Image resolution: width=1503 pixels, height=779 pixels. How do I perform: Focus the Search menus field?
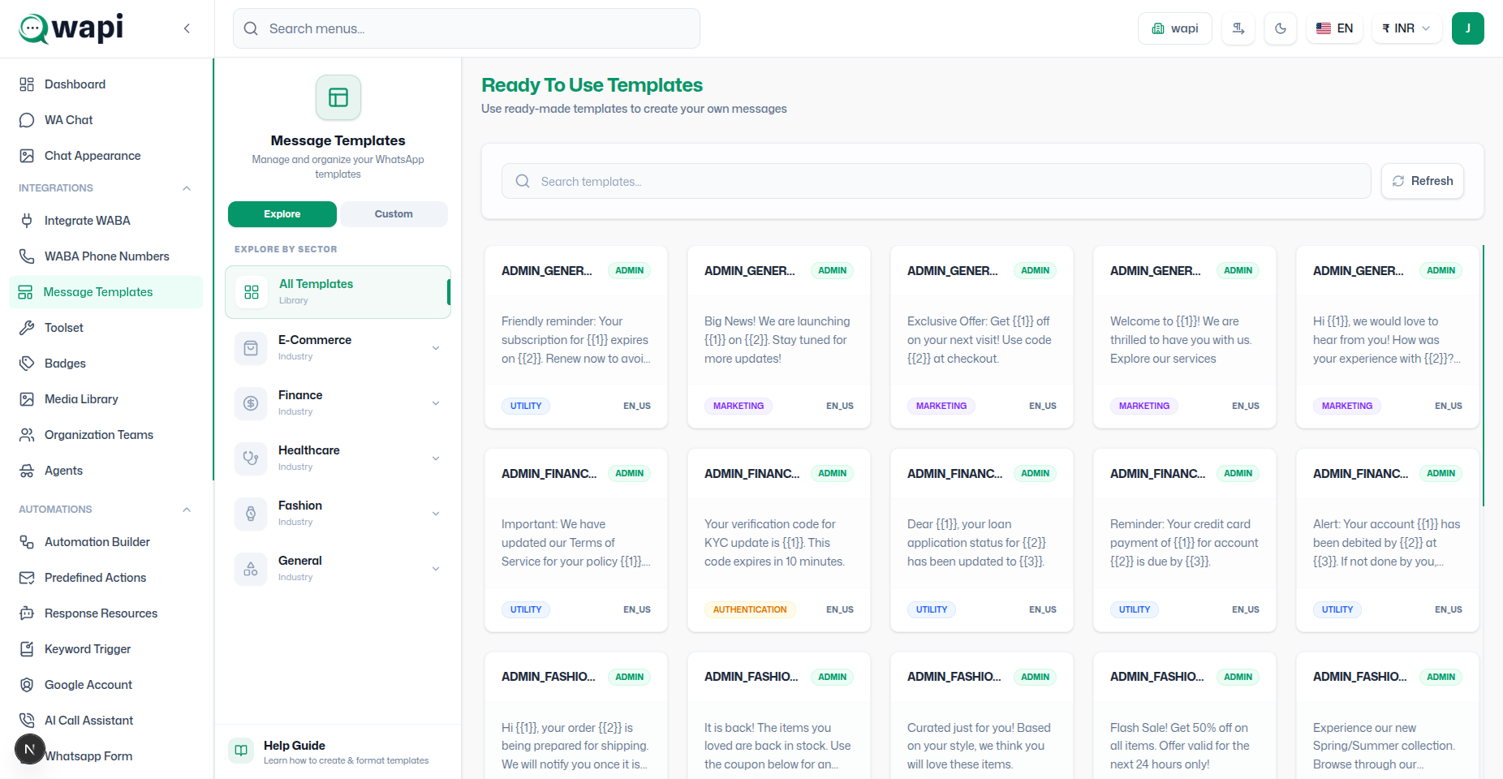[x=467, y=28]
